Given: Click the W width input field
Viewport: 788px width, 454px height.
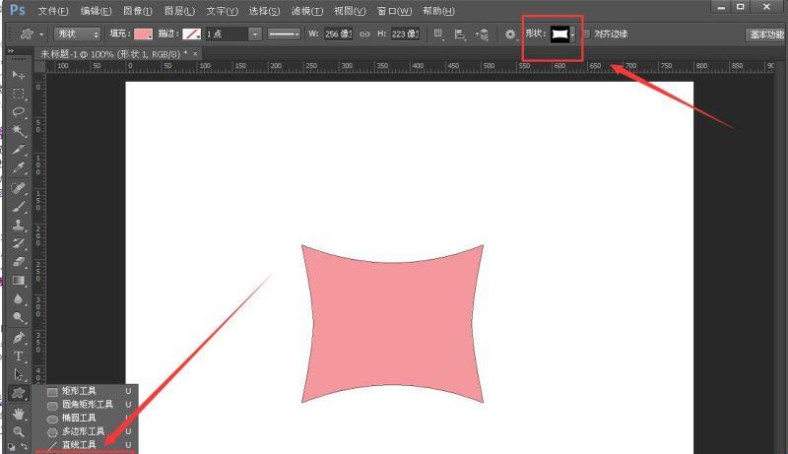Looking at the screenshot, I should (x=338, y=33).
